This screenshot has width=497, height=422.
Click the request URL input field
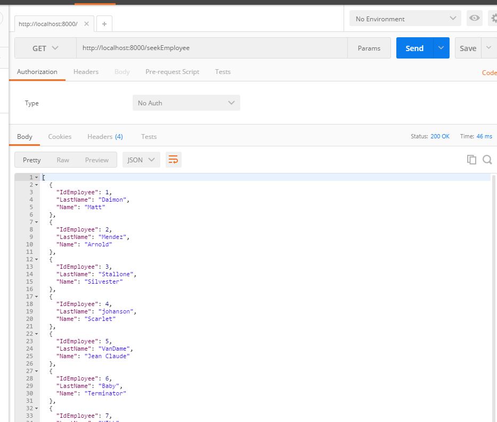coord(211,48)
